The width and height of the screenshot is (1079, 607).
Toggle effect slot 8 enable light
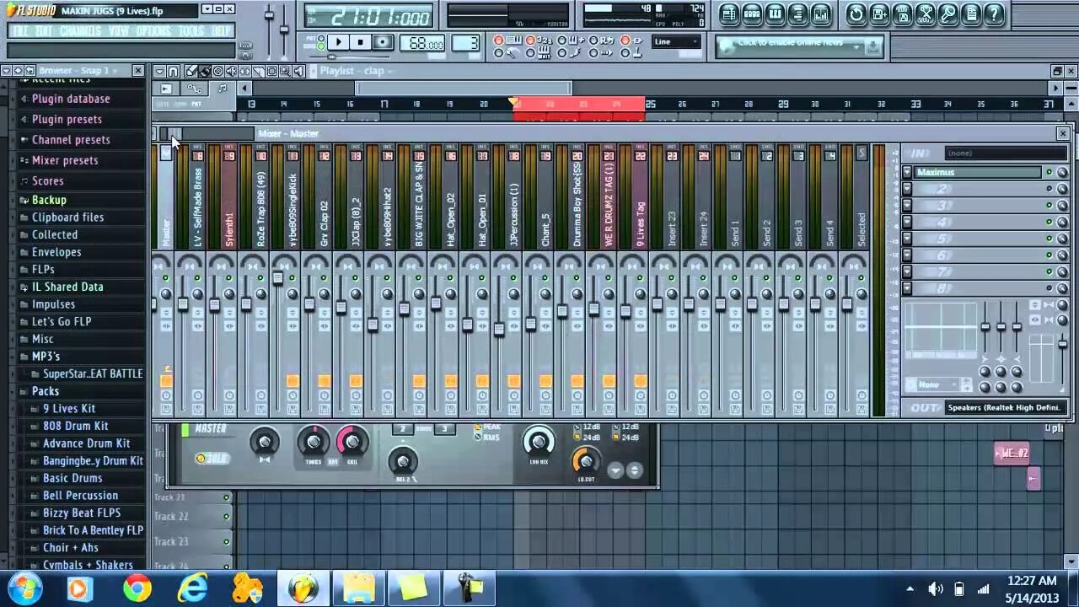point(1049,288)
